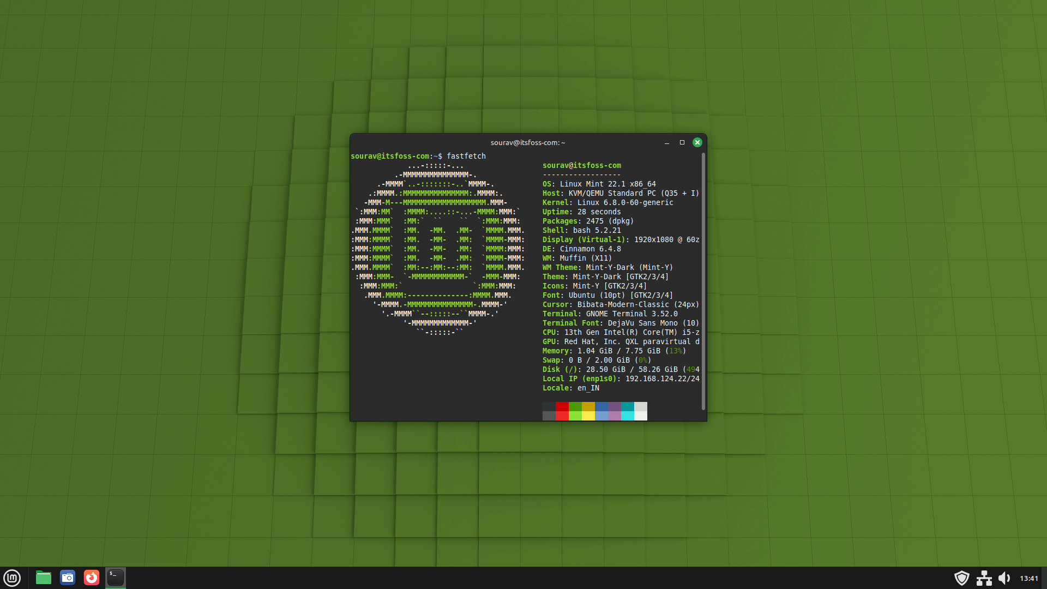
Task: Maximize the terminal window
Action: coord(682,142)
